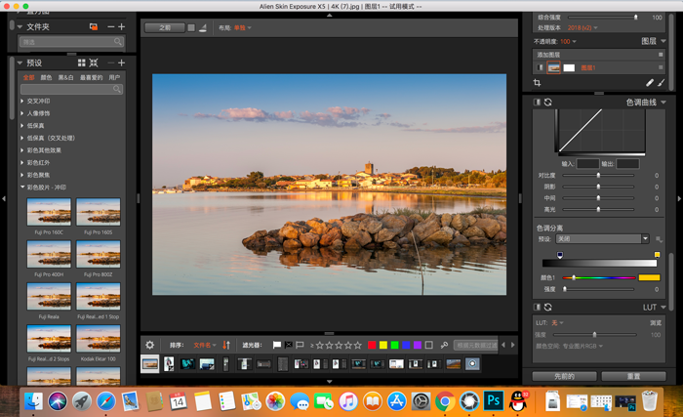Click the 重置 reset button
This screenshot has width=683, height=417.
tap(633, 376)
